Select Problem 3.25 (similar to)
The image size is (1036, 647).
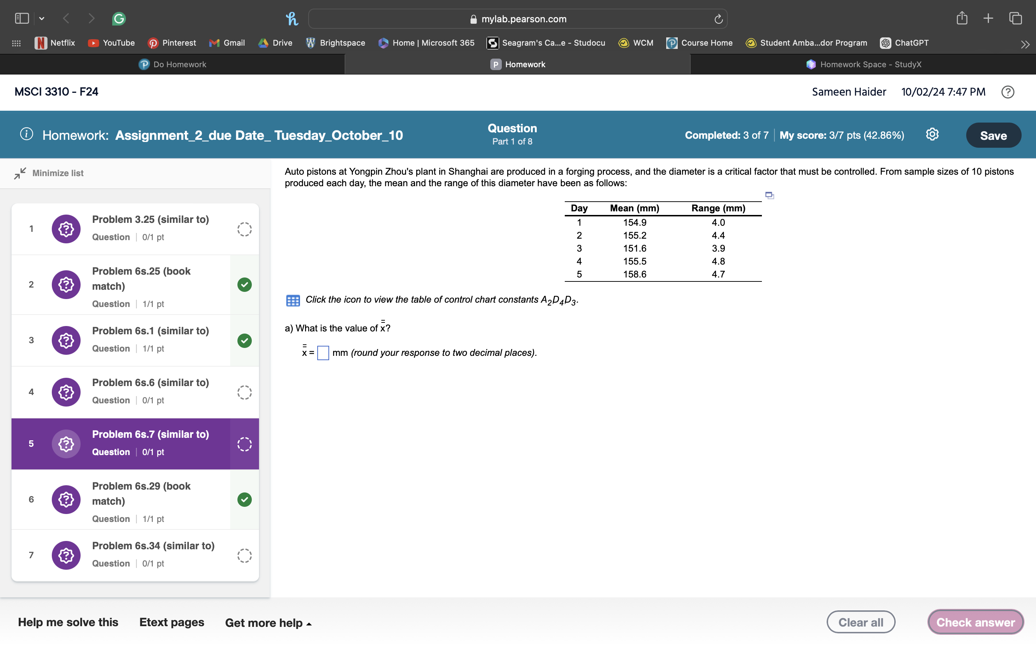[x=135, y=229]
